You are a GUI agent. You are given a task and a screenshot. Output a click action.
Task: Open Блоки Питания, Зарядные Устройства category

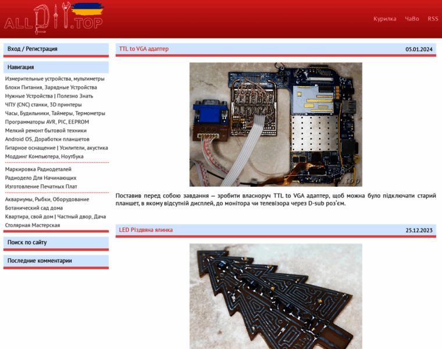tap(51, 87)
